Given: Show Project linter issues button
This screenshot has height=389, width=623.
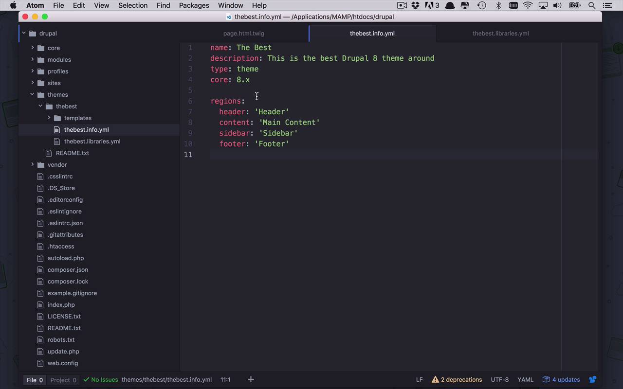Looking at the screenshot, I should pyautogui.click(x=63, y=380).
